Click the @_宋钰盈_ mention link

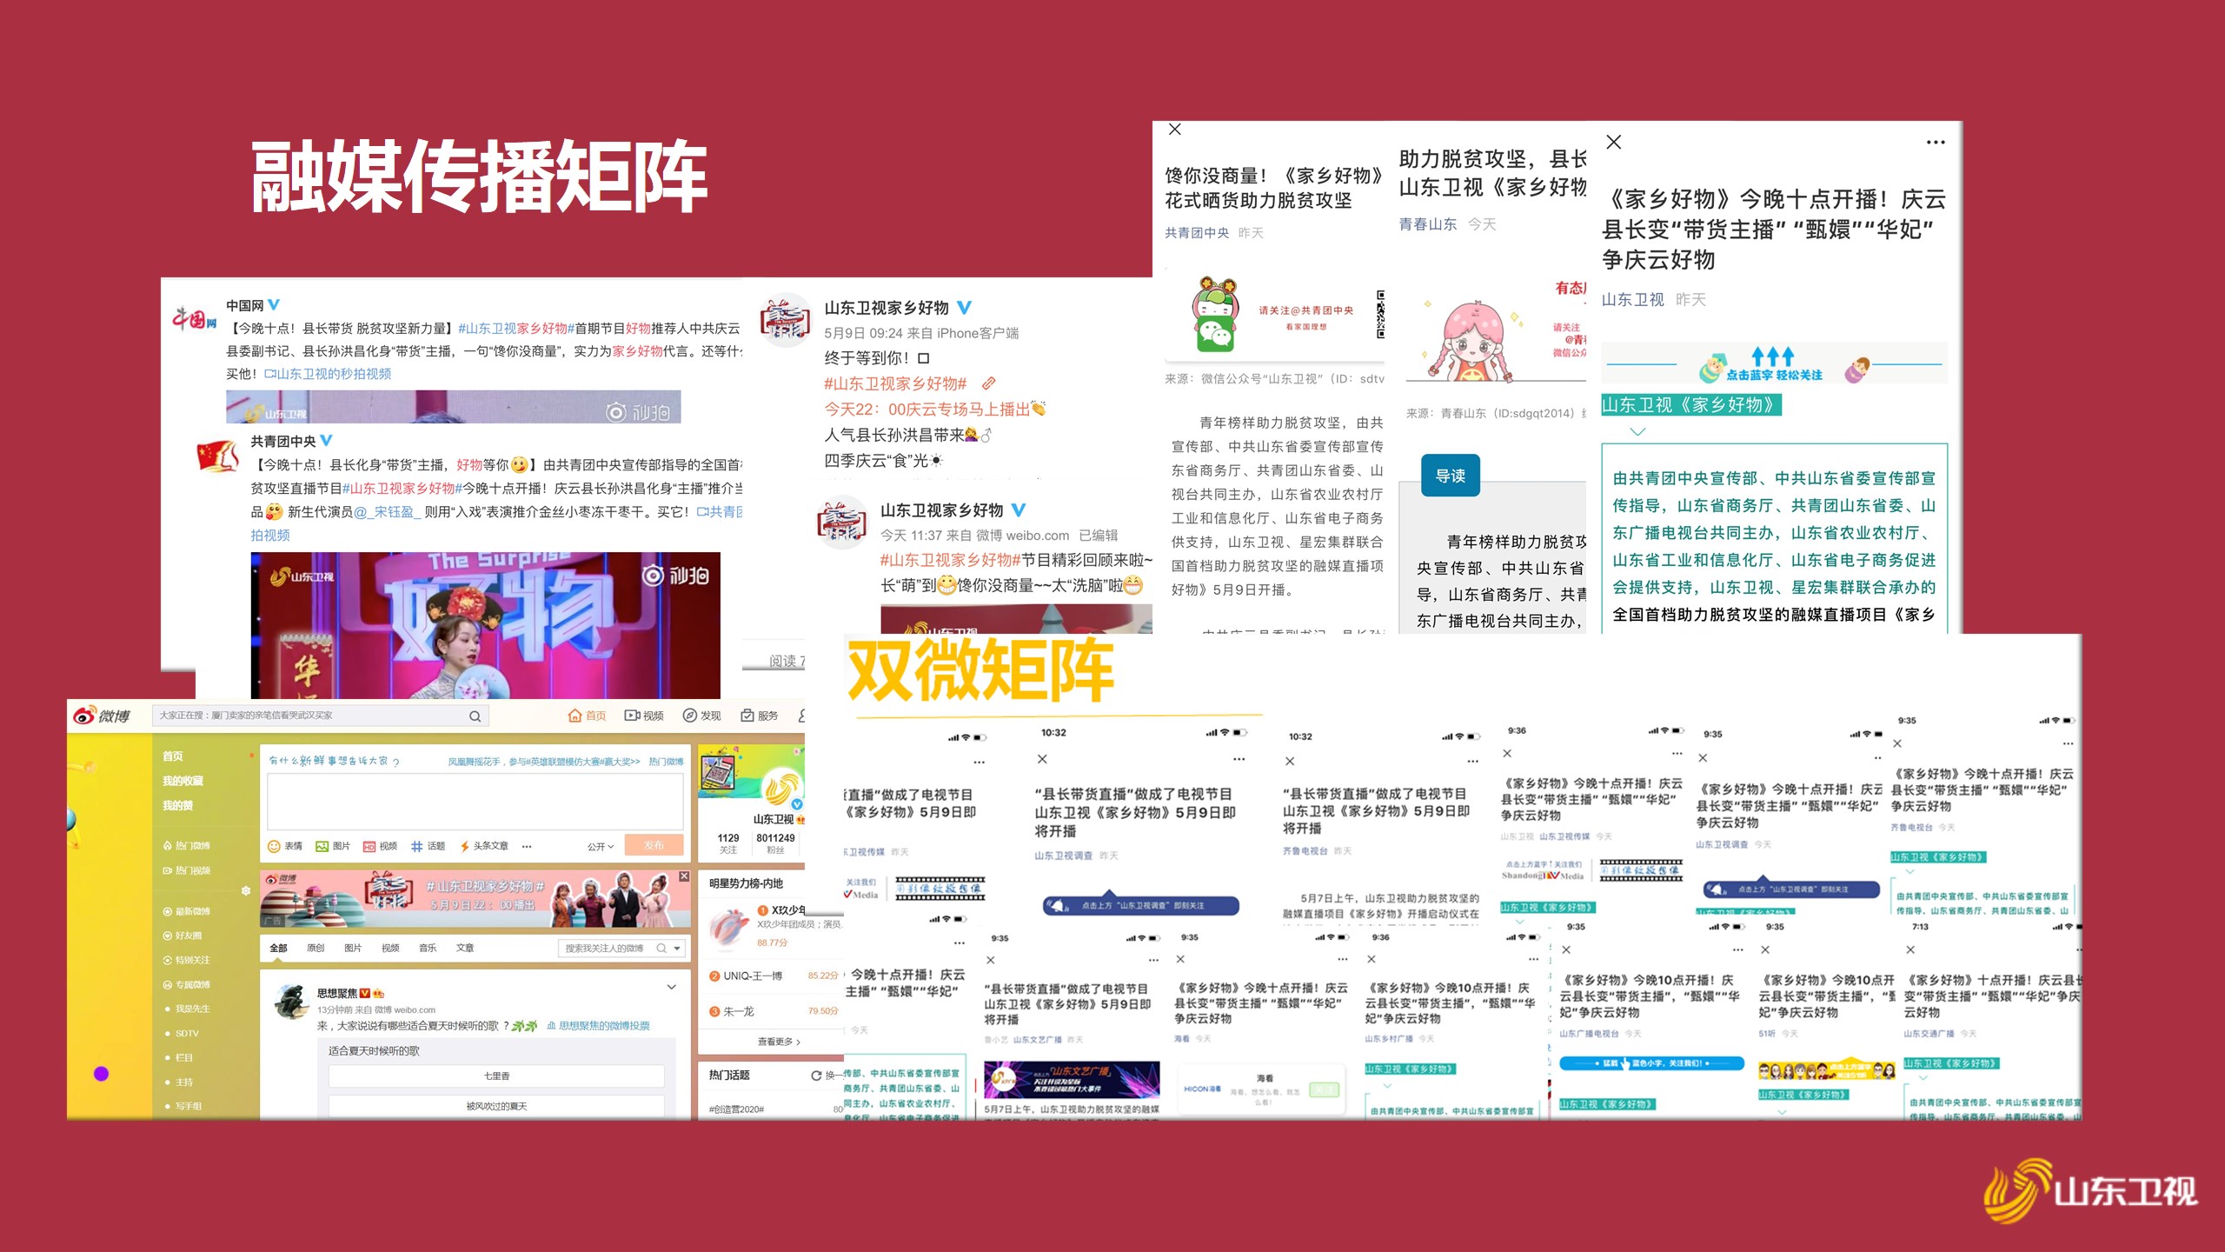[x=388, y=512]
